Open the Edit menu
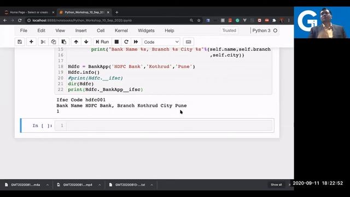350x197 pixels. [x=42, y=31]
